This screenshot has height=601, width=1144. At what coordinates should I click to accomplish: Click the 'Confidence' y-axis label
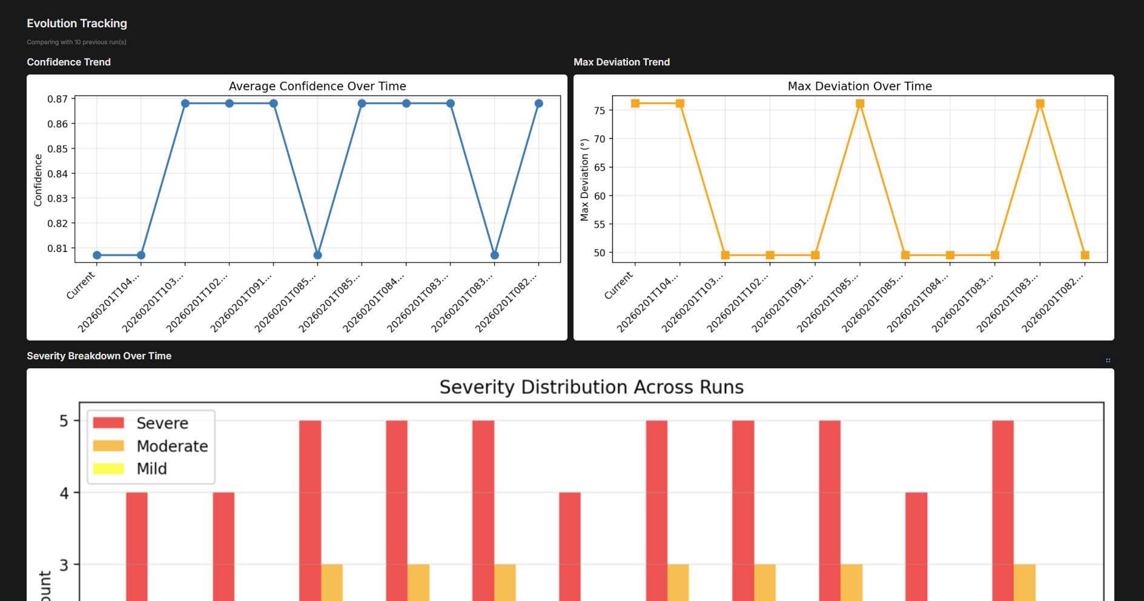(x=38, y=180)
